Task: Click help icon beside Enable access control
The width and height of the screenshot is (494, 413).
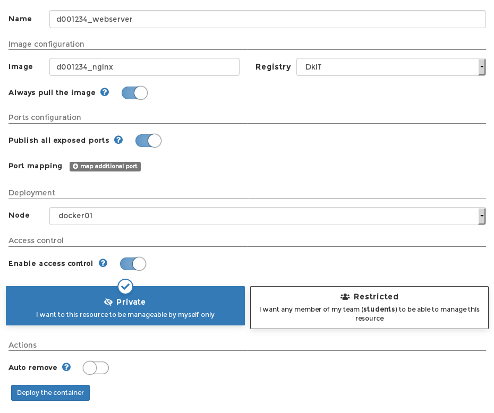Action: [x=103, y=263]
